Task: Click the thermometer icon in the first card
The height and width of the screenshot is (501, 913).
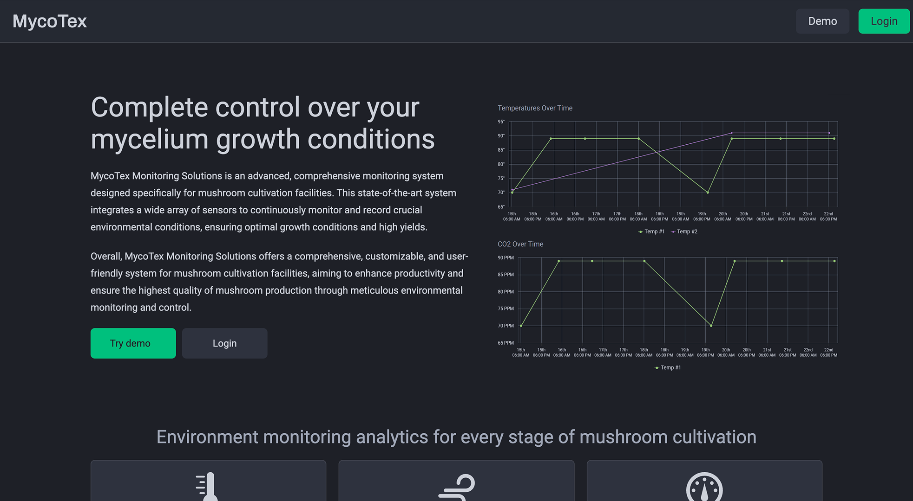Action: [207, 487]
